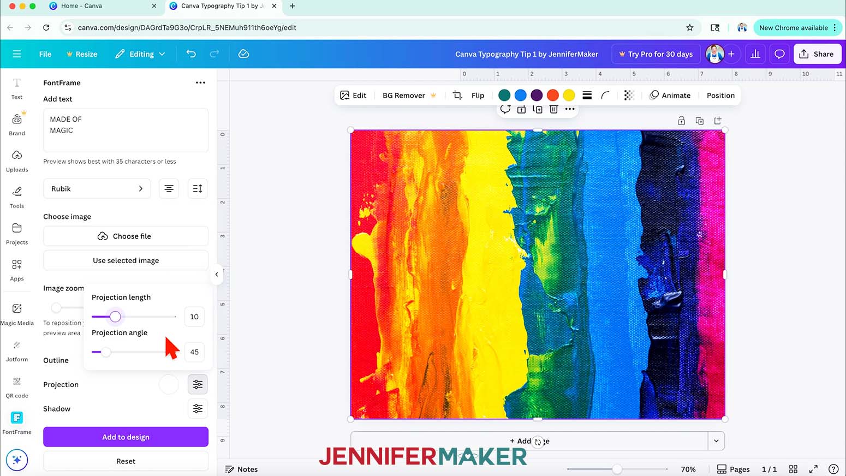Open the transparency checkerboard icon
Image resolution: width=846 pixels, height=476 pixels.
(629, 96)
